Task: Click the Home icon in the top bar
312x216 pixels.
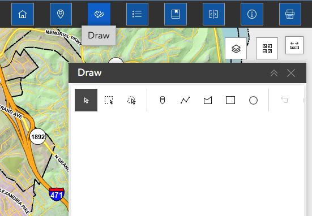Action: point(23,14)
